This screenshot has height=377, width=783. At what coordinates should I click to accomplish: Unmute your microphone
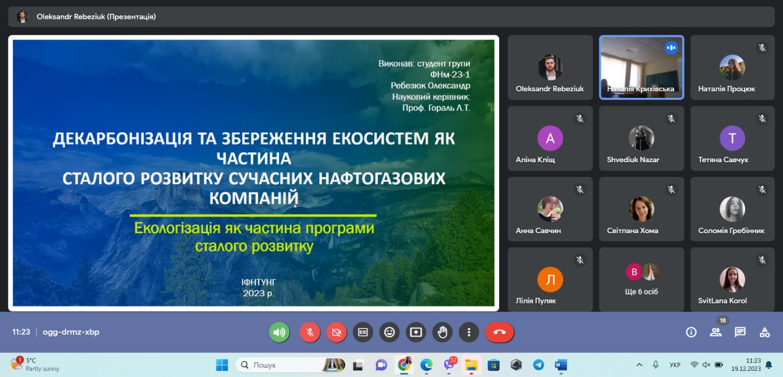pos(310,332)
